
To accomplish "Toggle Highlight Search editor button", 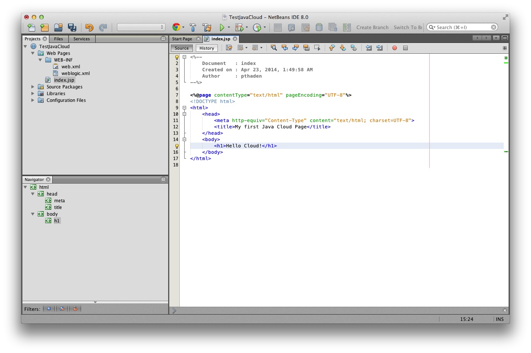I will click(x=306, y=48).
